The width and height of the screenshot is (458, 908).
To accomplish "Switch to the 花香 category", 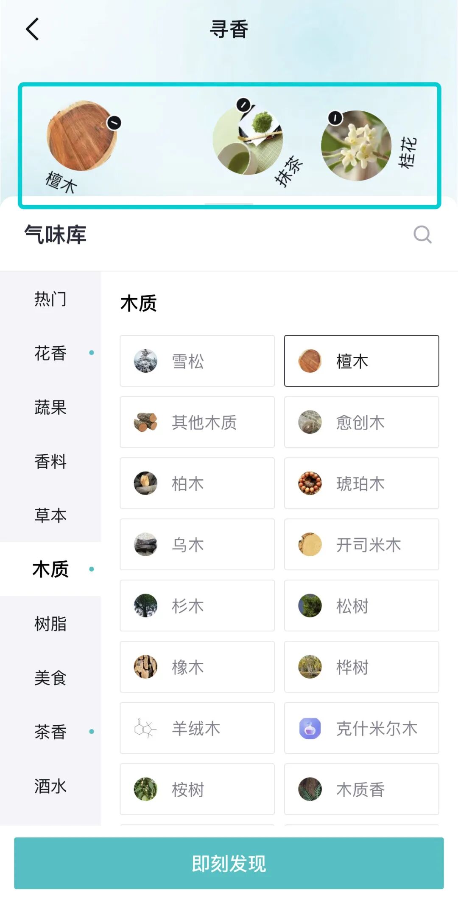I will pos(50,353).
